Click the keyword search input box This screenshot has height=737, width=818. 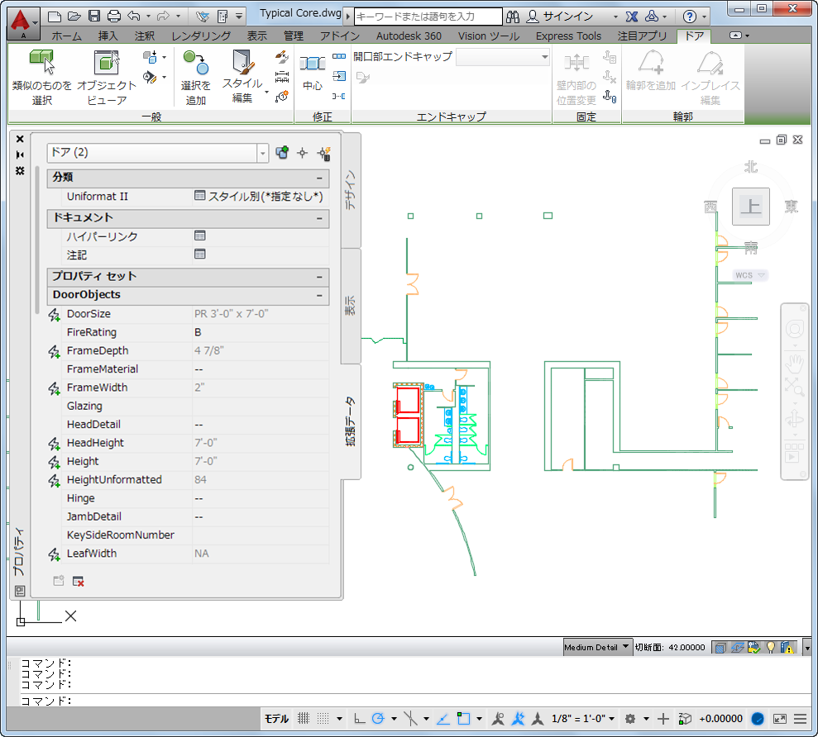pyautogui.click(x=428, y=17)
